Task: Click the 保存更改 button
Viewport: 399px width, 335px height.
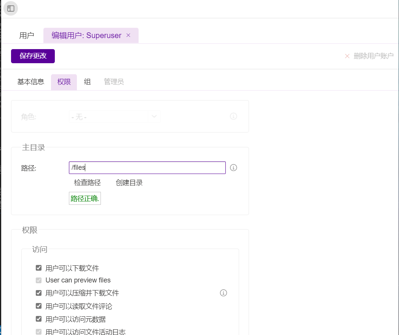Action: coord(33,56)
